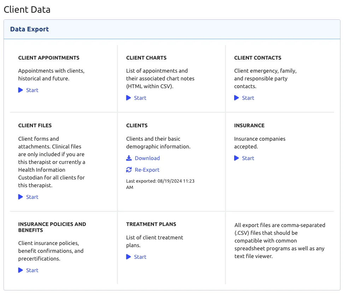The width and height of the screenshot is (344, 294).
Task: Click the download icon under Clients
Action: click(129, 158)
